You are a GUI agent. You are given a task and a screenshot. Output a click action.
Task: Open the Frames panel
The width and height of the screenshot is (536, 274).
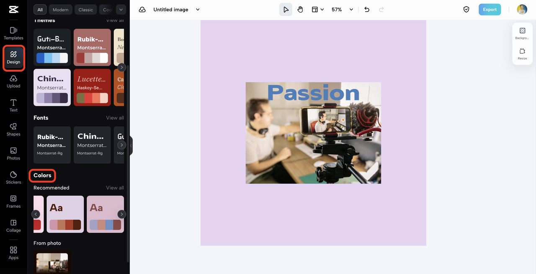13,202
